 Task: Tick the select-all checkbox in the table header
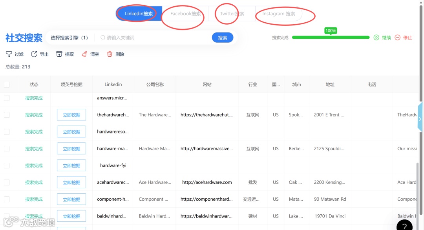[x=7, y=84]
